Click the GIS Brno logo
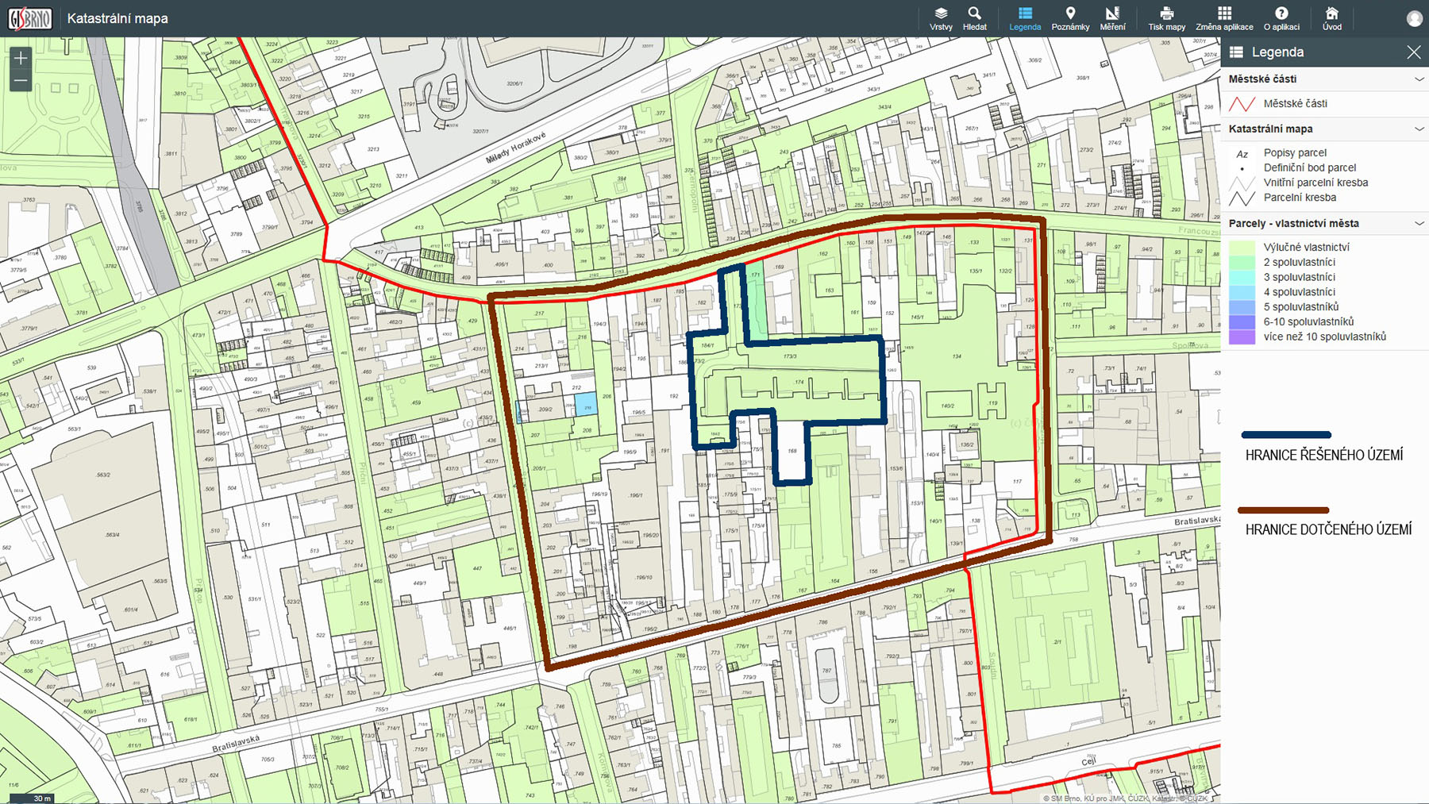Screen dimensions: 1429x804 pyautogui.click(x=30, y=18)
